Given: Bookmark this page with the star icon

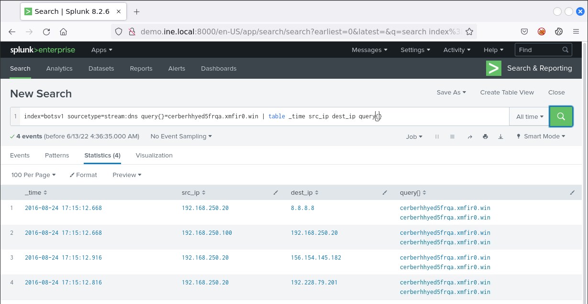Looking at the screenshot, I should pos(469,32).
